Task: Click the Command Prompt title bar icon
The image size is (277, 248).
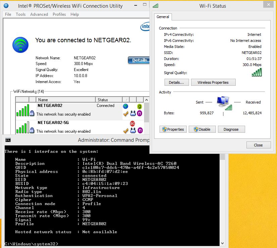Action: click(8, 140)
